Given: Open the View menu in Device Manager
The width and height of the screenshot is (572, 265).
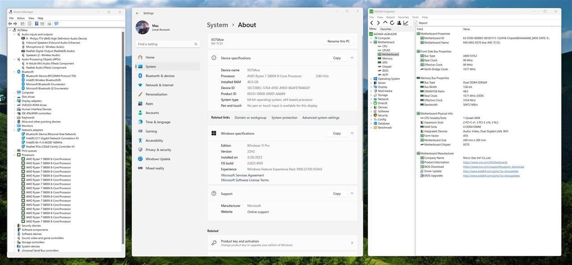Looking at the screenshot, I should (31, 18).
